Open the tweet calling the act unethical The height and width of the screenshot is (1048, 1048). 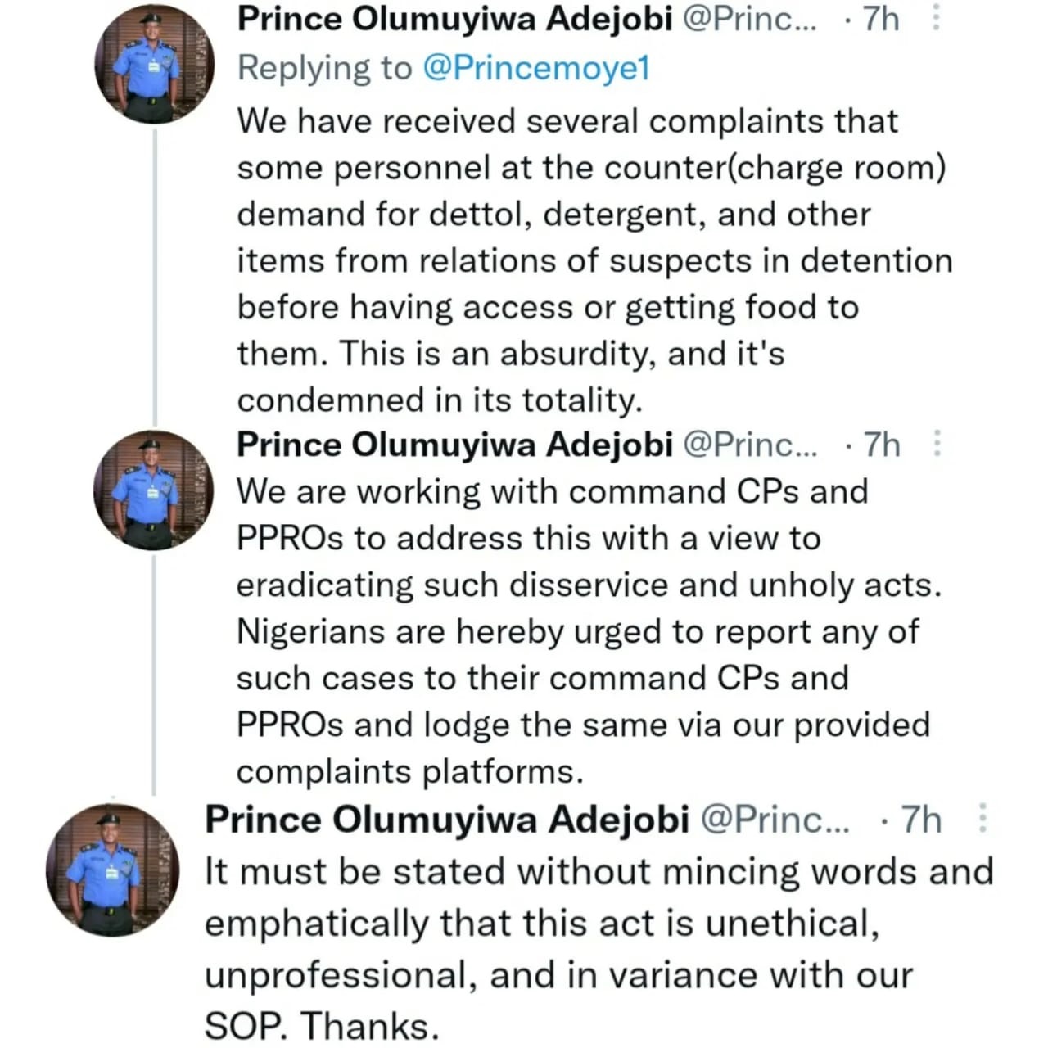pos(573,948)
